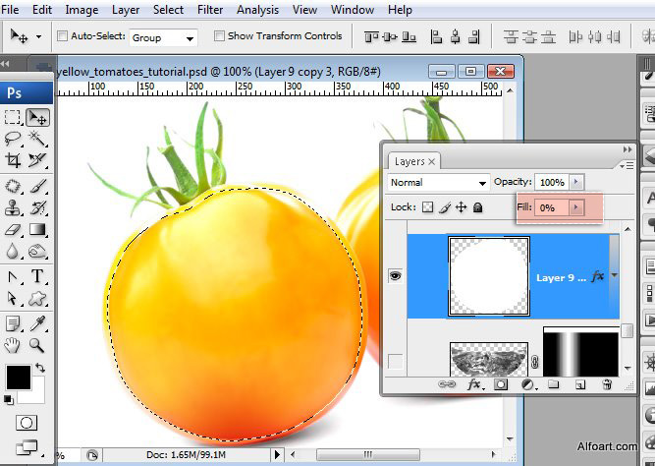Enable the Auto-Select checkbox
Image resolution: width=655 pixels, height=466 pixels.
[62, 36]
